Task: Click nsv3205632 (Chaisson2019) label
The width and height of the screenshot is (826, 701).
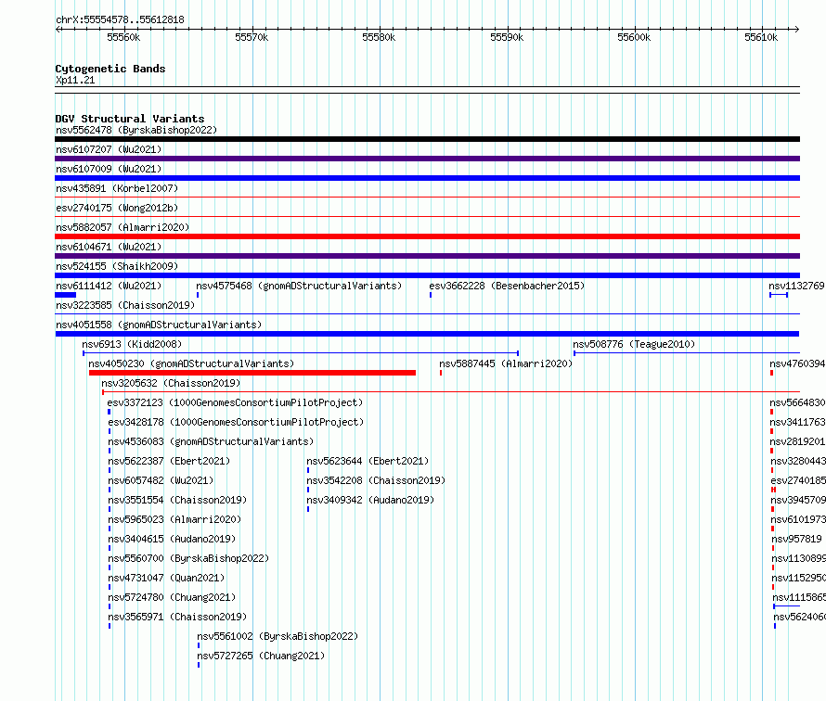Action: 171,383
